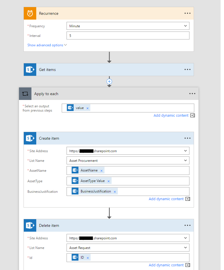The image size is (224, 270).
Task: Click the SharePoint icon on Get items
Action: click(x=30, y=69)
